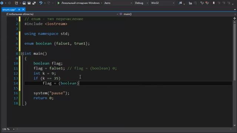Expand the Undo history dropdown arrow

click(45, 3)
